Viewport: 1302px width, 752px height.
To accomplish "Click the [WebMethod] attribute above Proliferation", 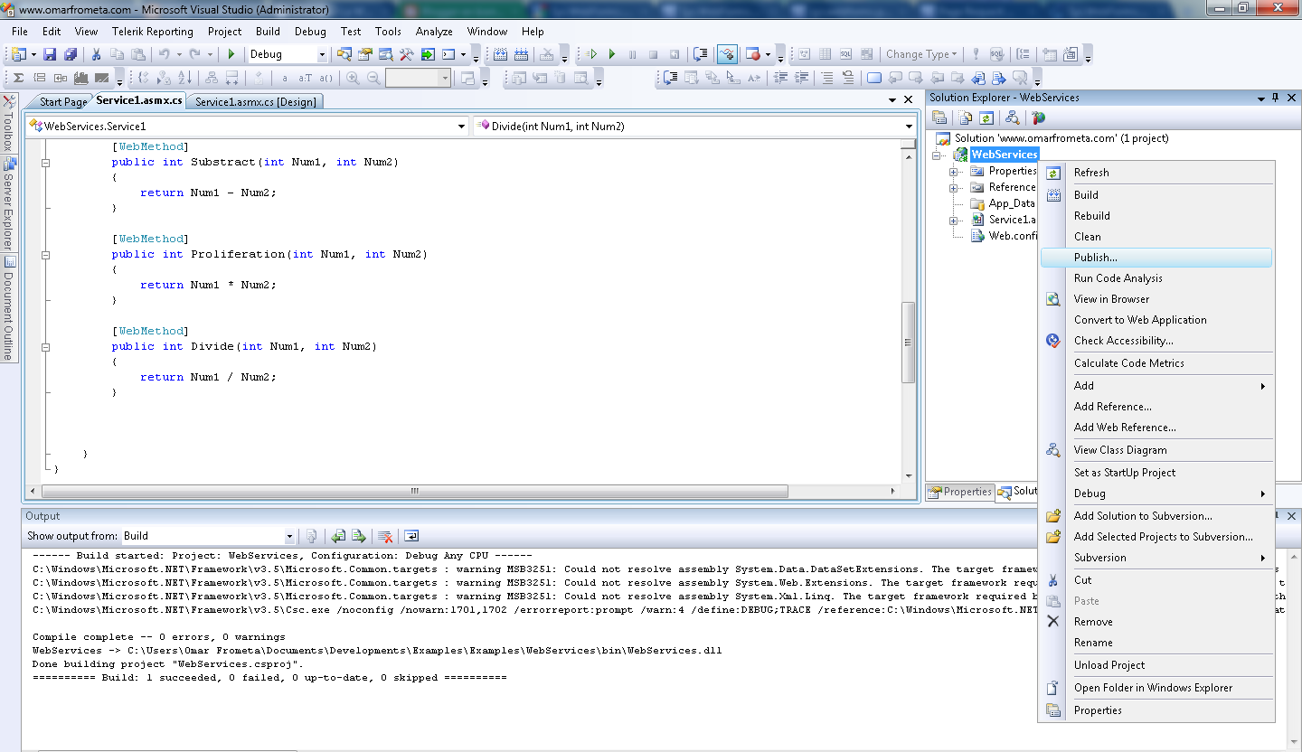I will pyautogui.click(x=148, y=239).
